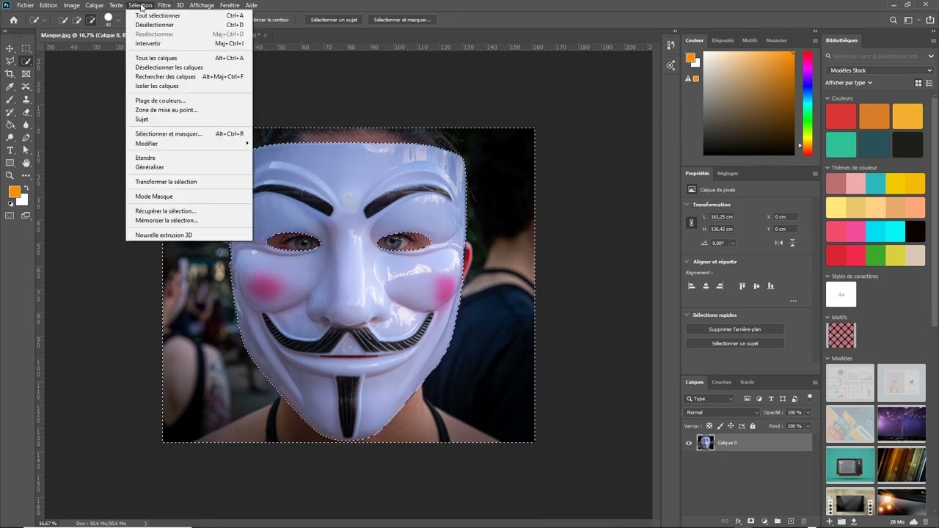The width and height of the screenshot is (939, 528).
Task: Switch to the Couches tab
Action: coord(721,382)
